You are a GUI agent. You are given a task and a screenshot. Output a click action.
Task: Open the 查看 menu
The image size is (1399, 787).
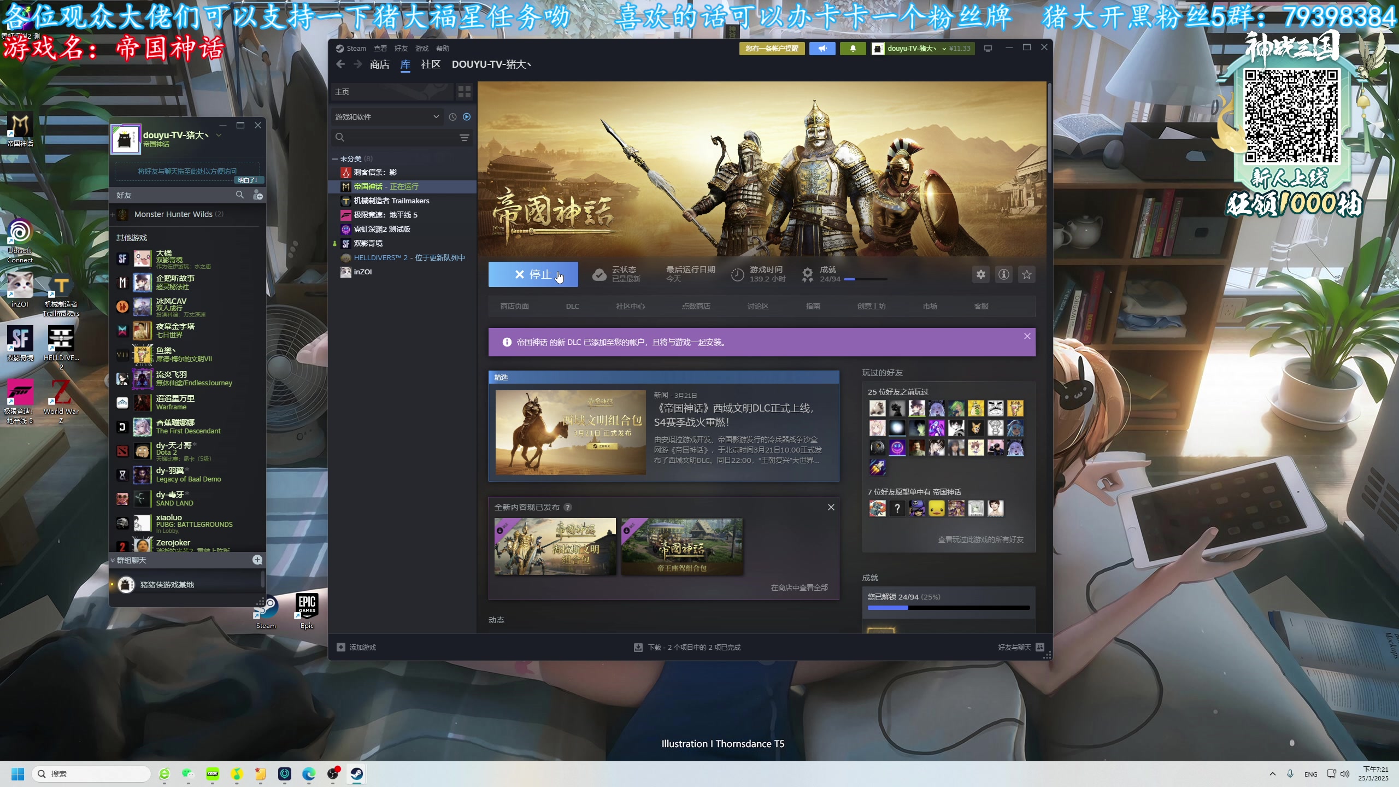pyautogui.click(x=380, y=49)
